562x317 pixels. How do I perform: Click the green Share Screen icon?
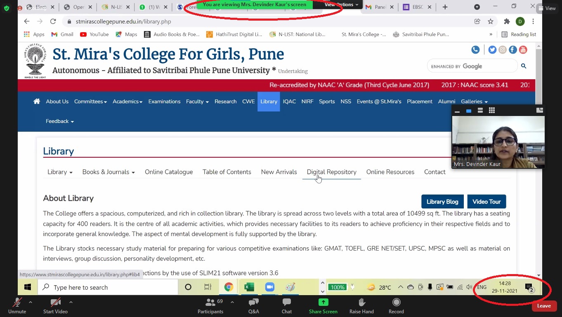[323, 303]
